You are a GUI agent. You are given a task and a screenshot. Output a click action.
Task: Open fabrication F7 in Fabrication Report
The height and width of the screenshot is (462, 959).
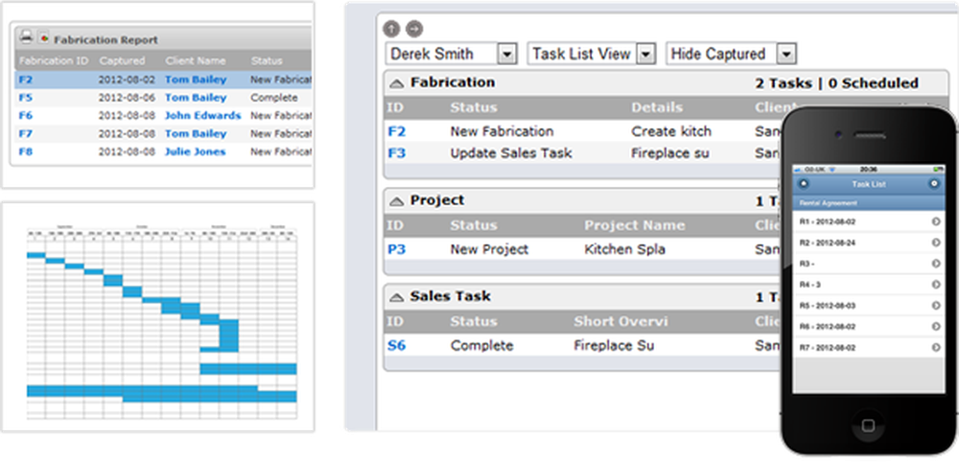[x=26, y=134]
